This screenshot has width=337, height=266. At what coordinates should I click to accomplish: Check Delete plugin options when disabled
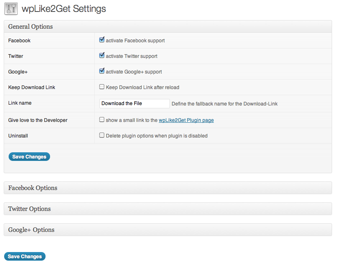102,135
